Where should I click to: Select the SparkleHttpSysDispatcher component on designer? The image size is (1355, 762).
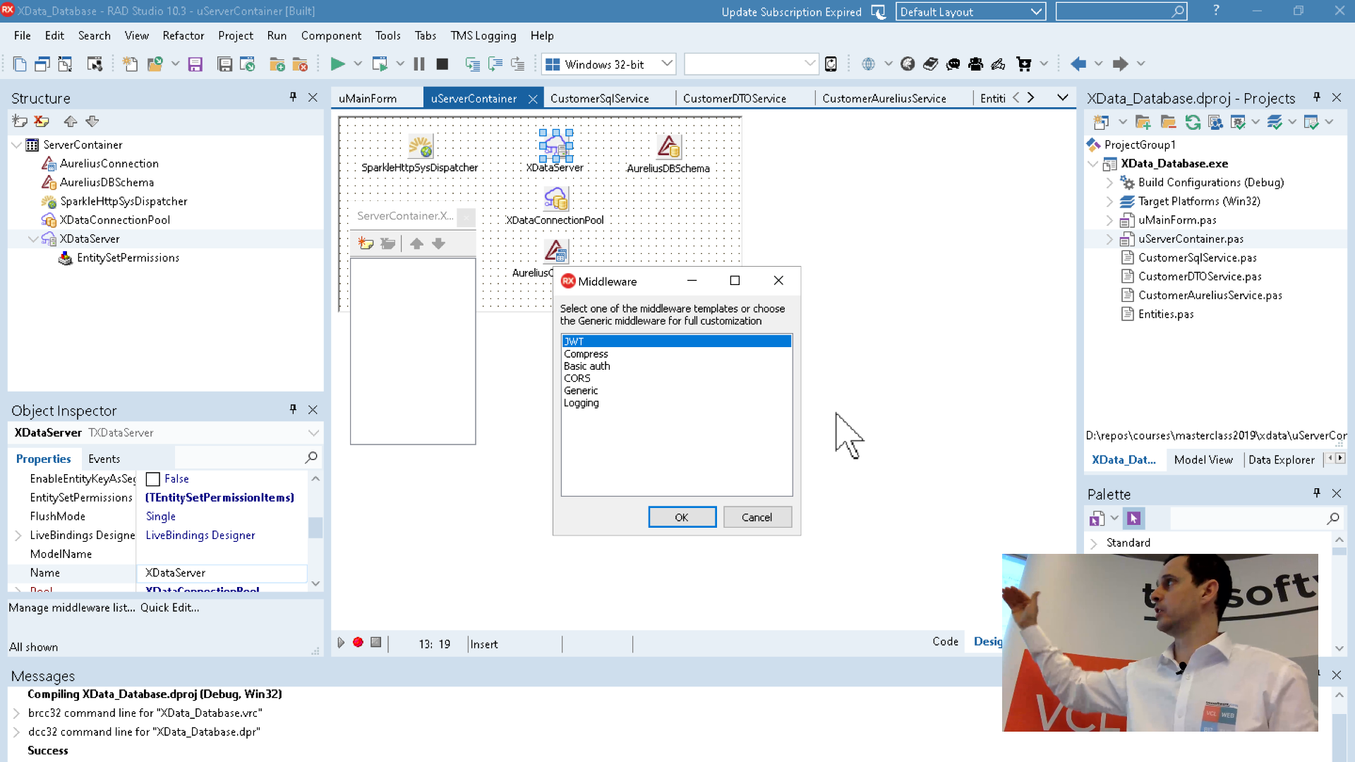click(420, 147)
